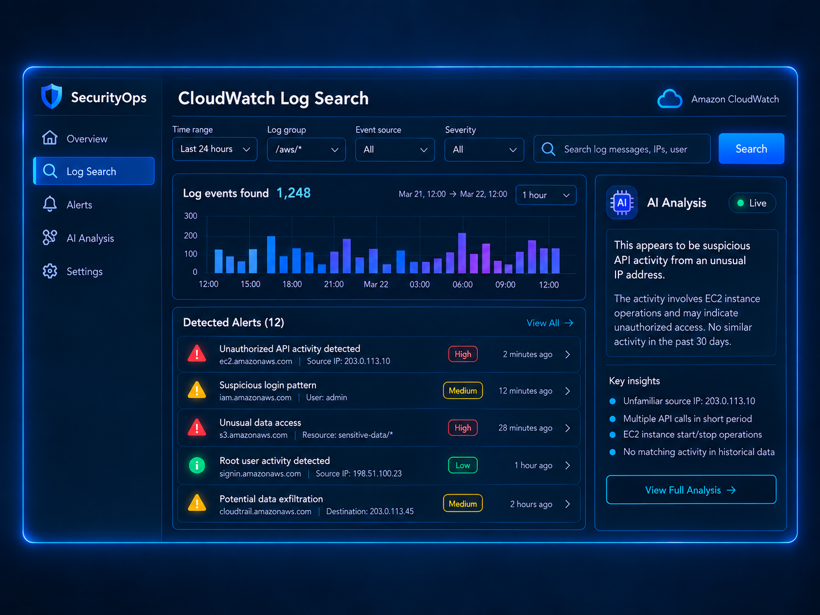This screenshot has height=615, width=820.
Task: Click Source IP: 203.0.113.10 in first alert
Action: (x=348, y=361)
